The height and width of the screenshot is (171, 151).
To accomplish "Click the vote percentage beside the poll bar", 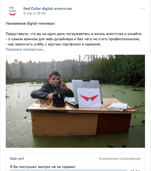I will (135, 170).
